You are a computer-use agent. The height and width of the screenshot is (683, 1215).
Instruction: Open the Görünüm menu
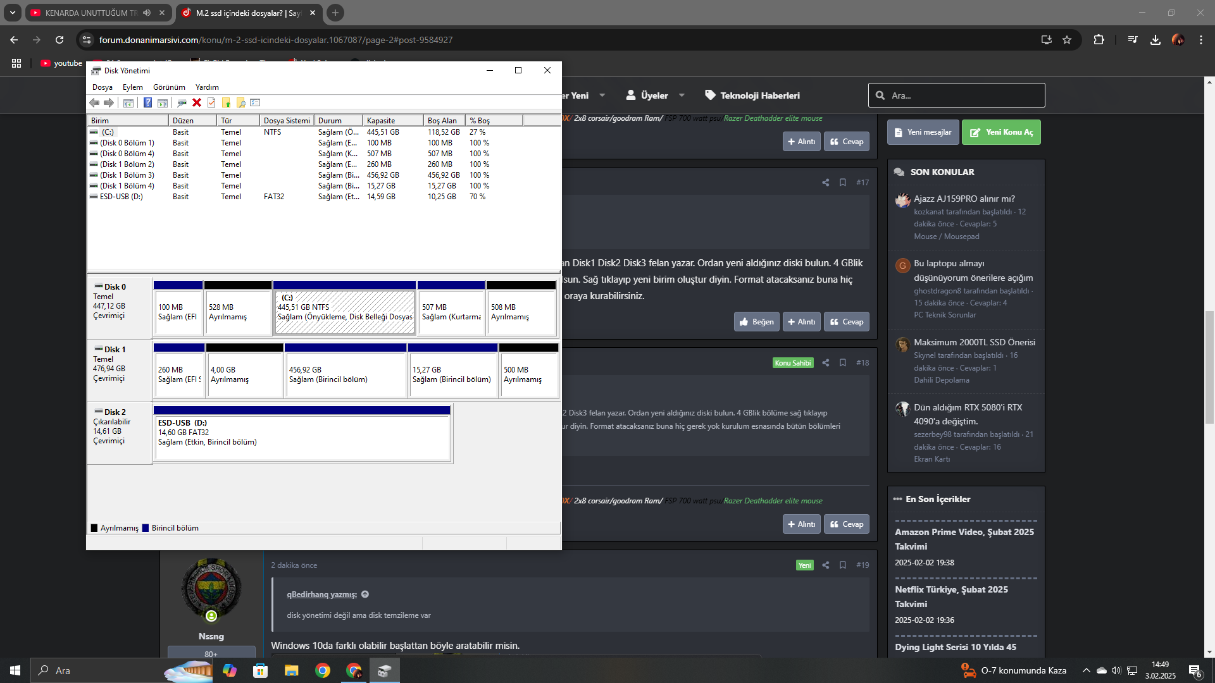[x=169, y=87]
